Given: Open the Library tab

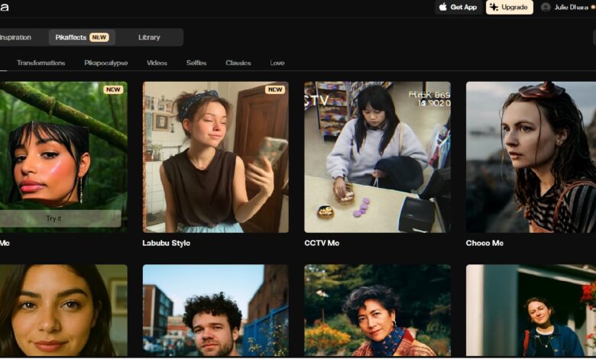Looking at the screenshot, I should [149, 37].
